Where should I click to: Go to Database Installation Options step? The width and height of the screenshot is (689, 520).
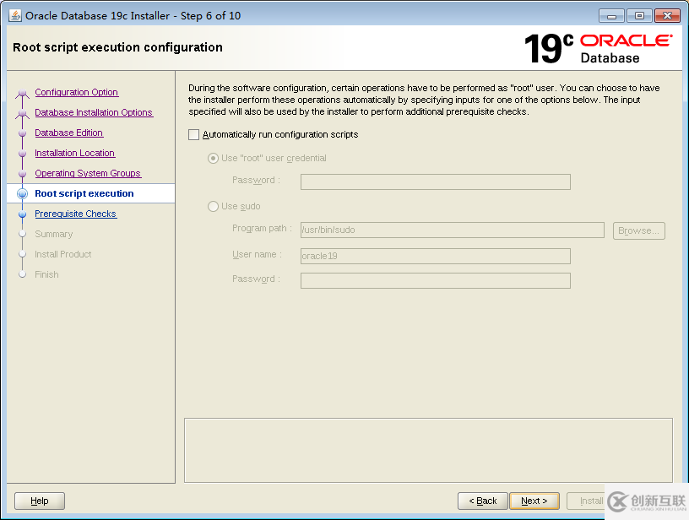coord(94,112)
